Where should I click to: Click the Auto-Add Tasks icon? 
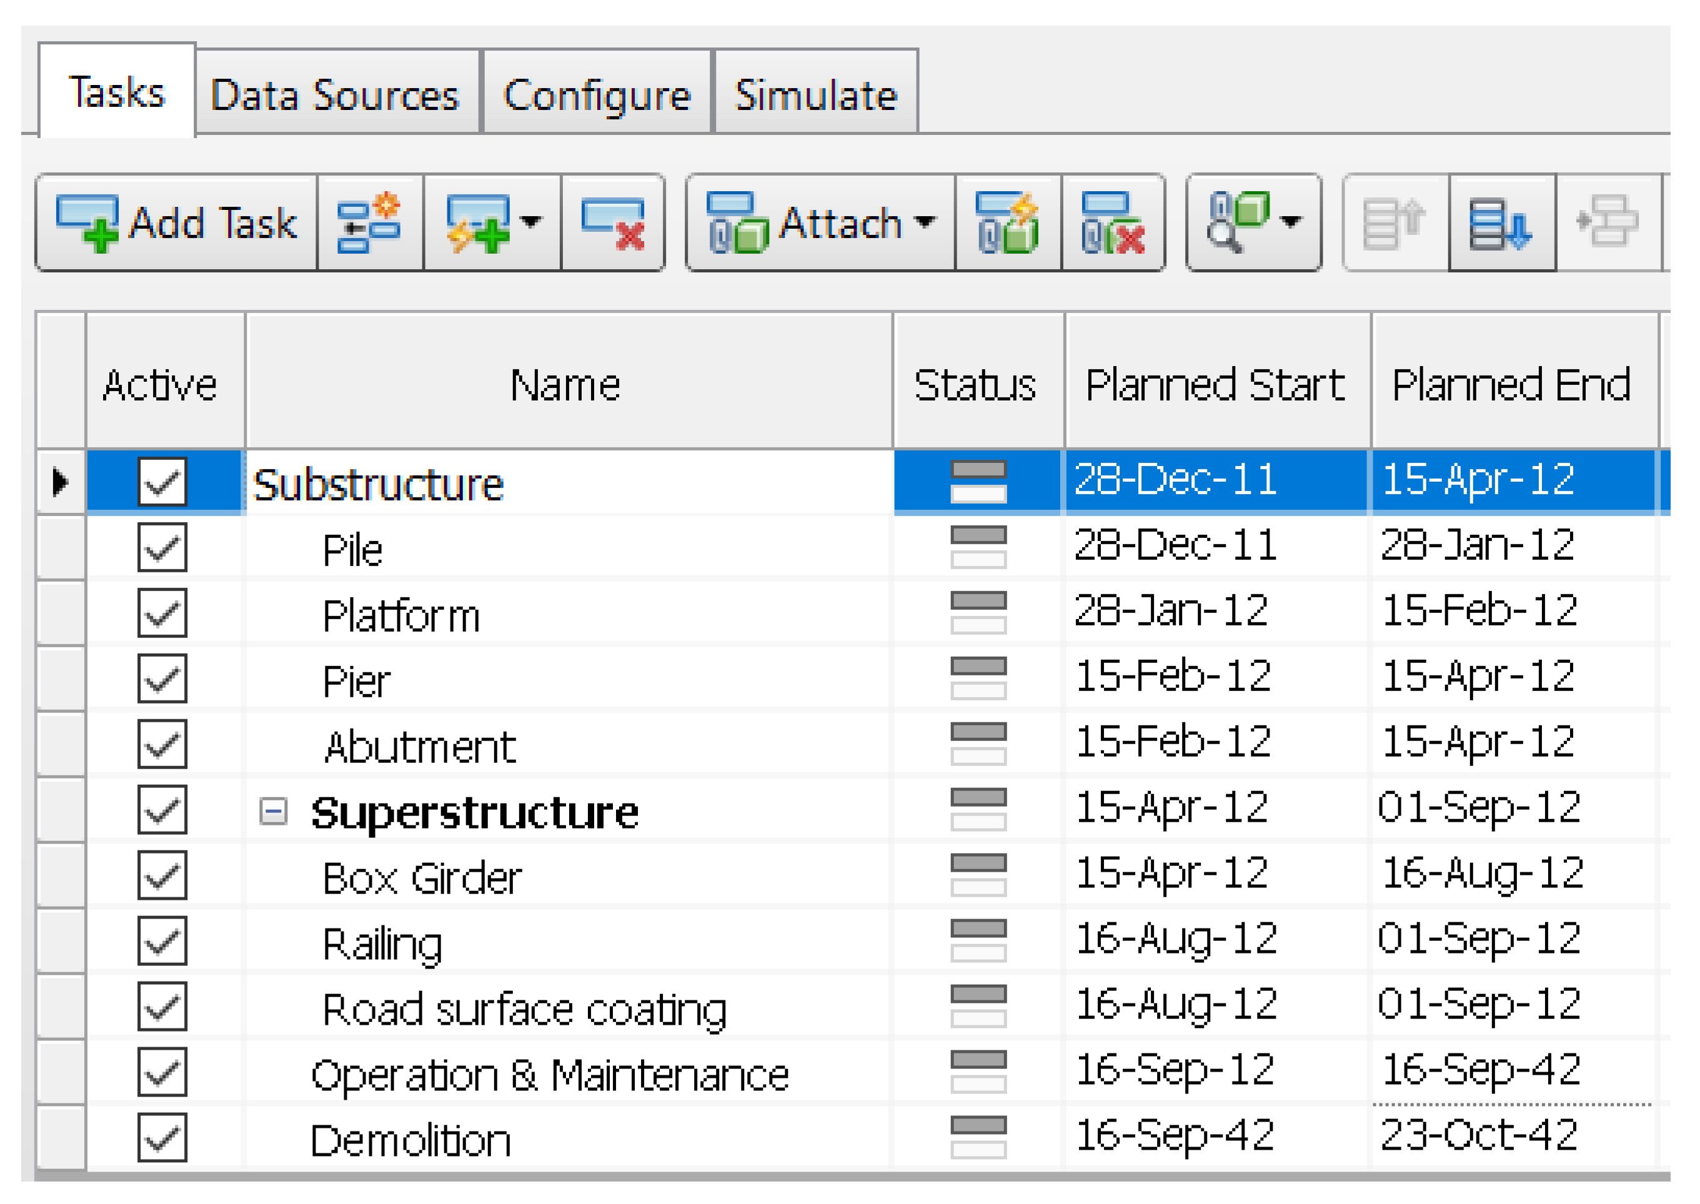tap(477, 223)
